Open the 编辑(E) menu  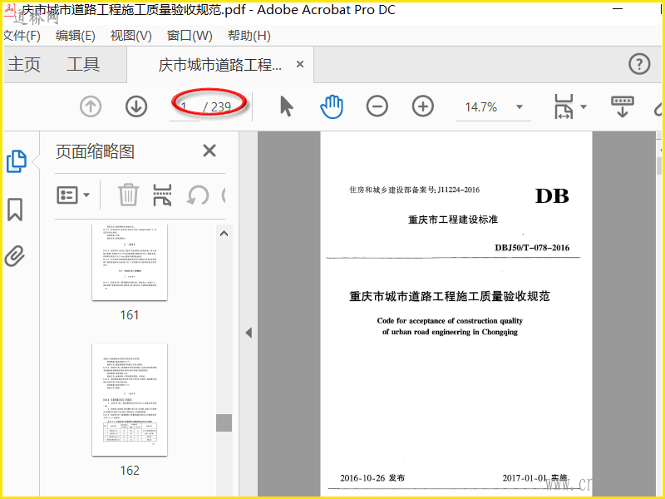76,36
